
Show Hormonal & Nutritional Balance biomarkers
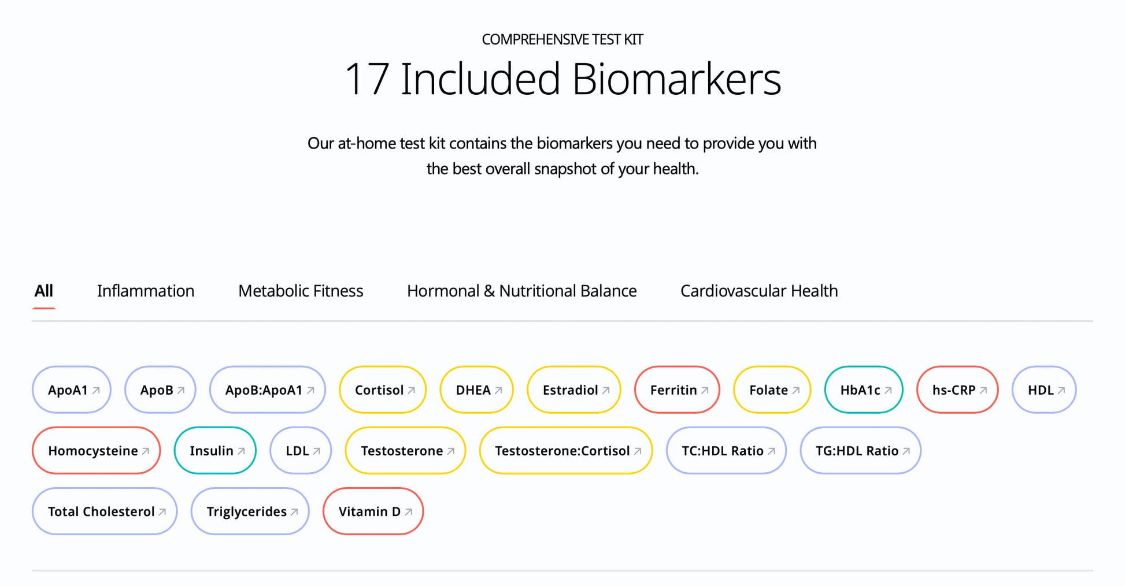(x=521, y=291)
